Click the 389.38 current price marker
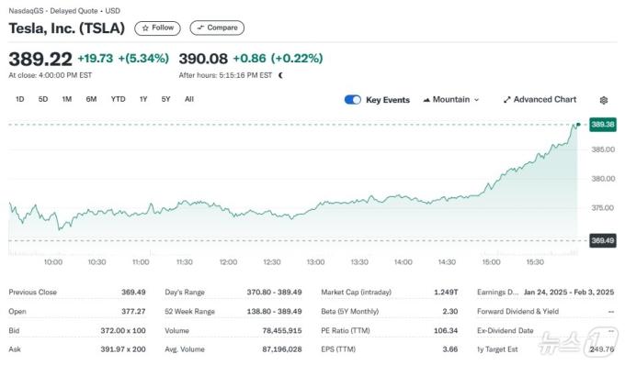 click(603, 125)
